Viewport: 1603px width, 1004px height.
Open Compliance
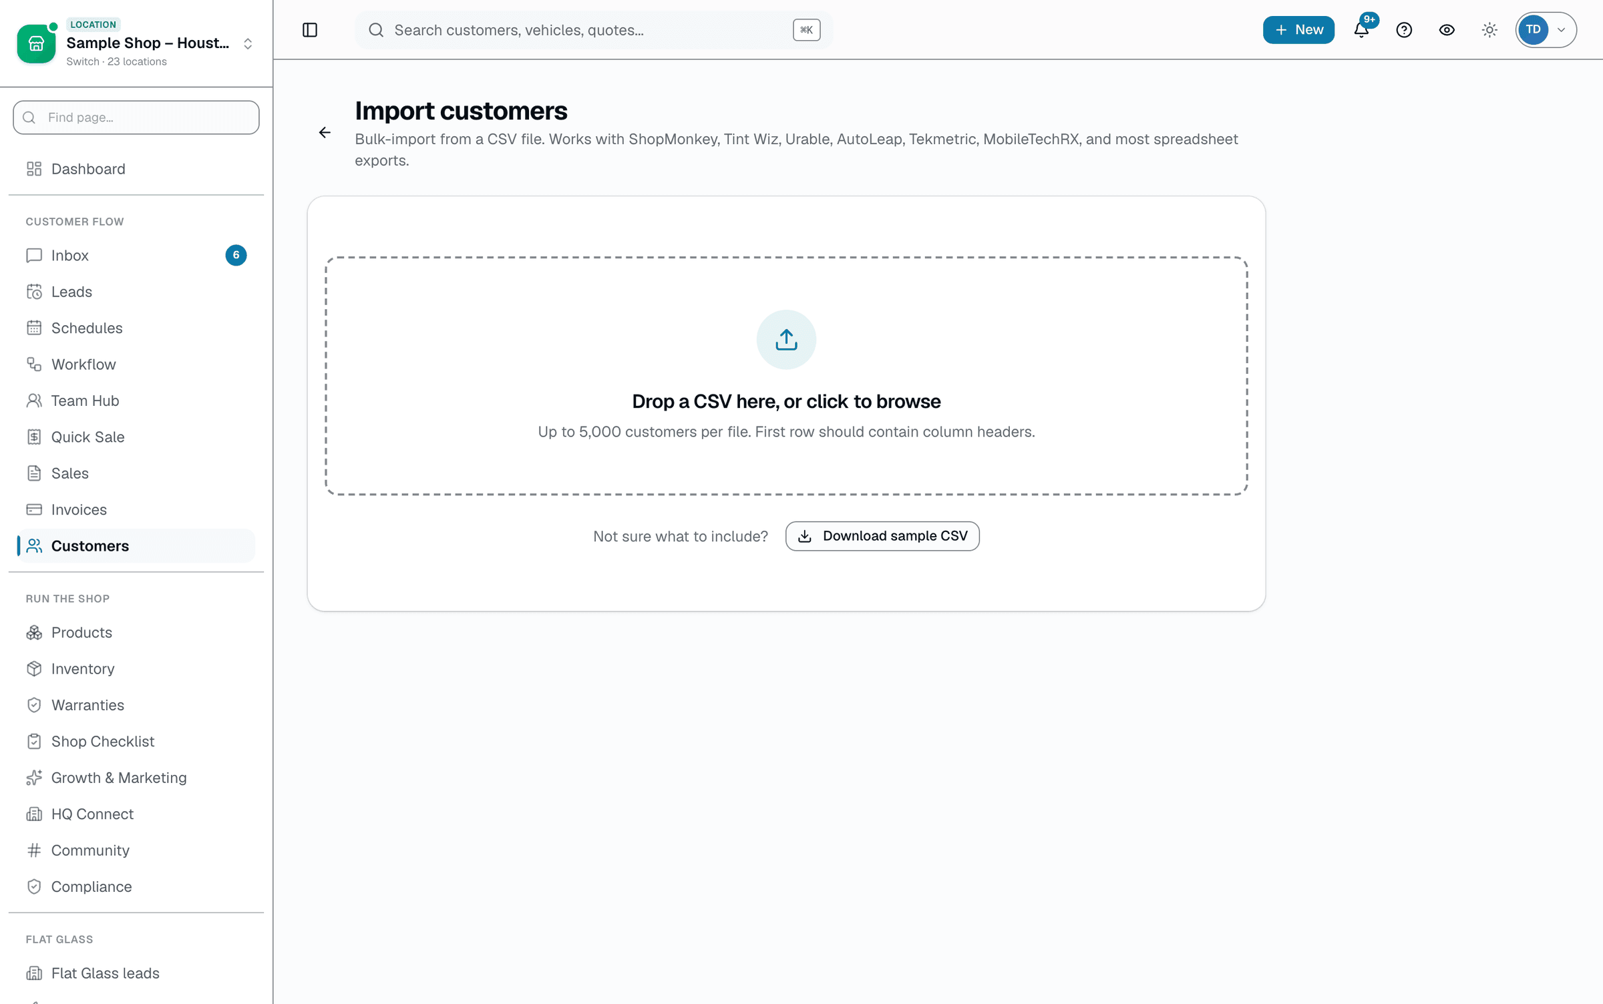(x=136, y=887)
